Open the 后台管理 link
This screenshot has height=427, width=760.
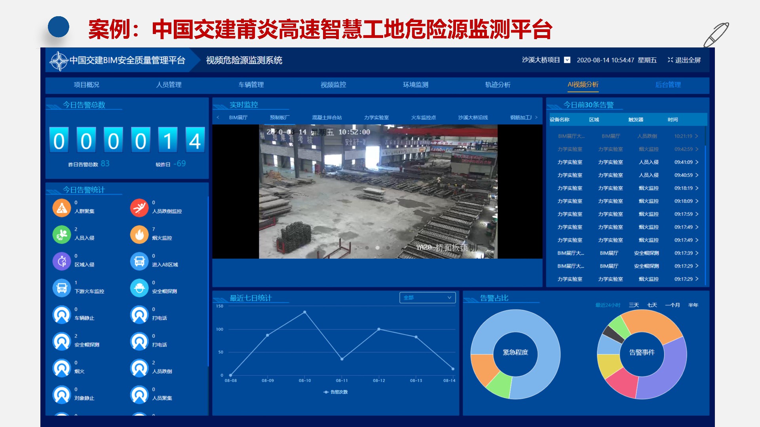(x=668, y=85)
